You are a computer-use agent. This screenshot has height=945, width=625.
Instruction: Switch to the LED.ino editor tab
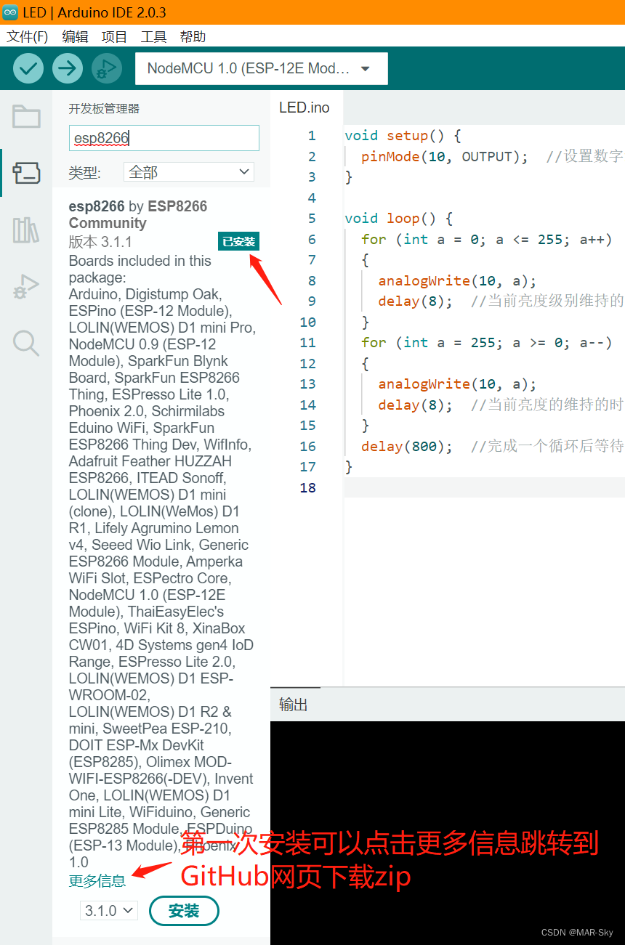click(x=305, y=108)
